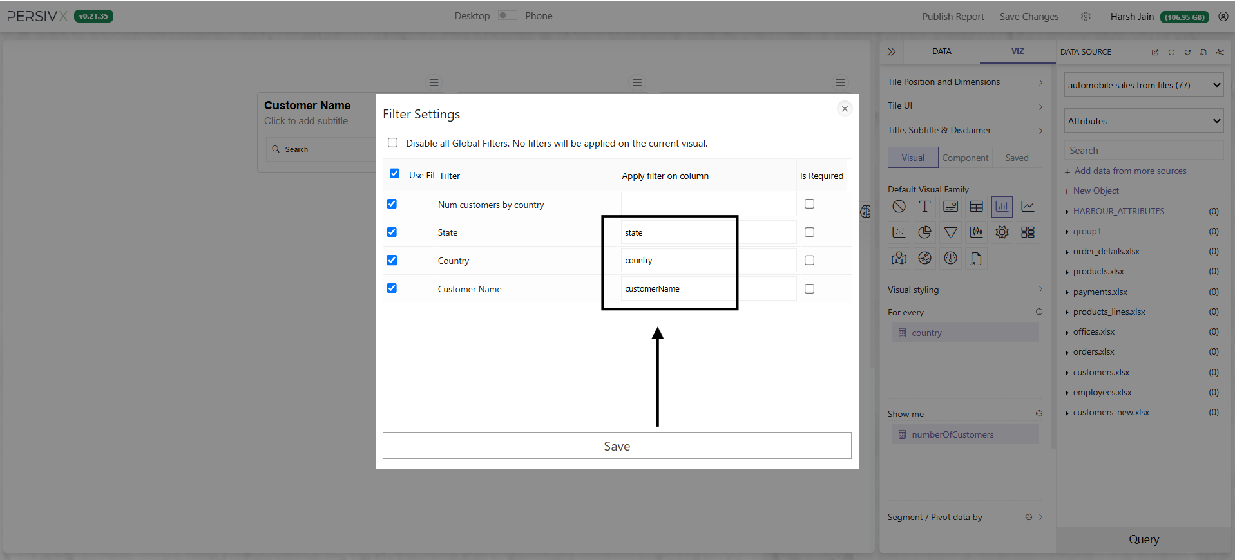
Task: Select the Component tab
Action: pos(965,158)
